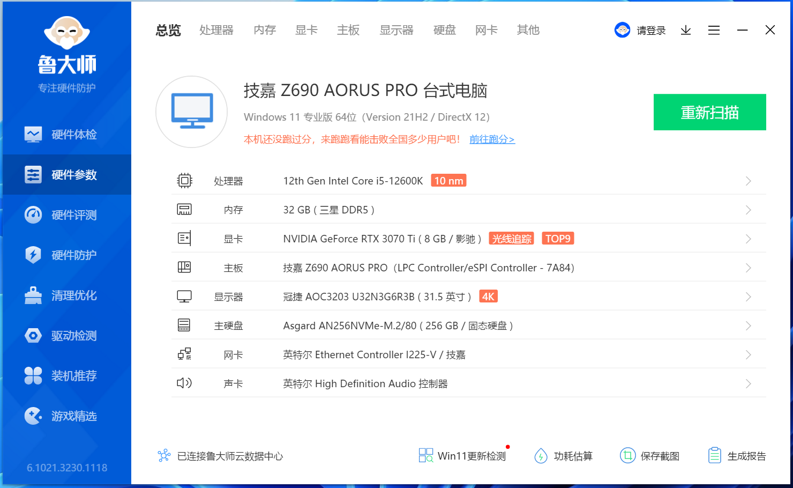Open the hamburger menu at top right
The height and width of the screenshot is (488, 793).
pyautogui.click(x=714, y=30)
